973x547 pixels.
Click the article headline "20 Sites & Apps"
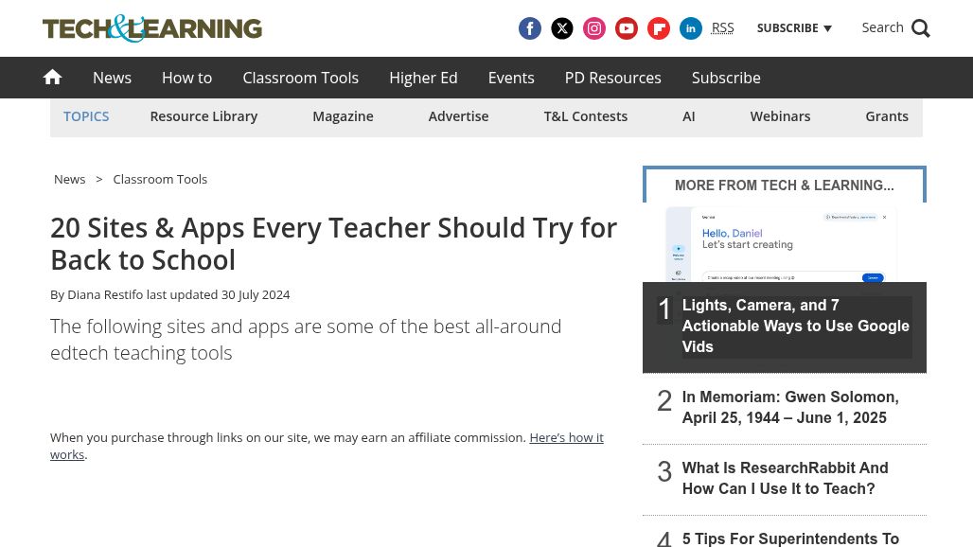[x=333, y=244]
